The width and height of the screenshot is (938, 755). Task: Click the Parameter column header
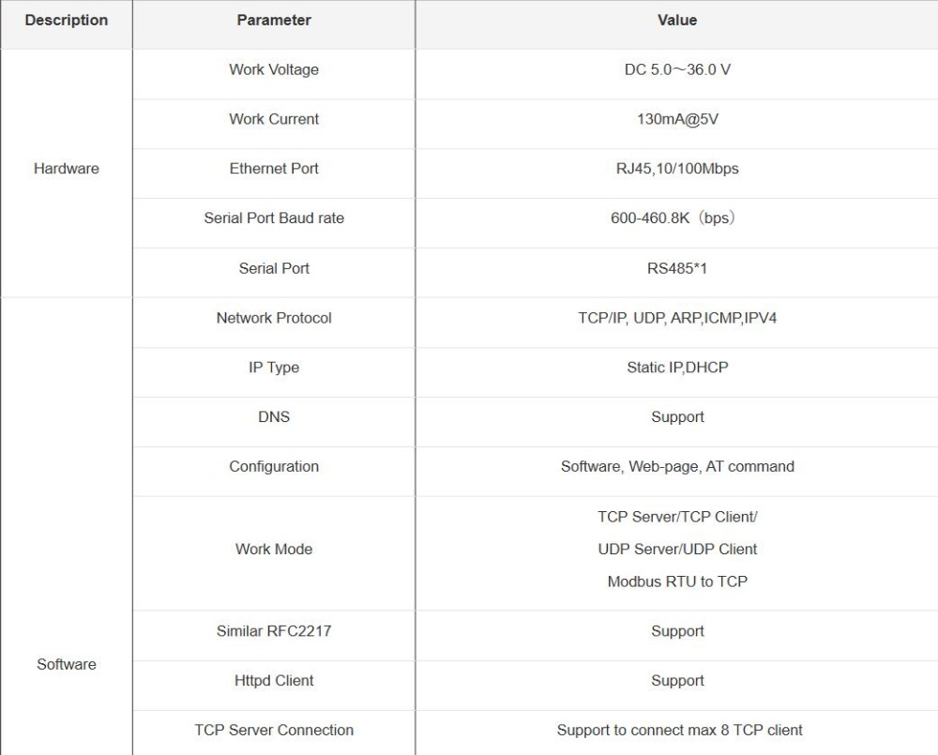(x=274, y=21)
